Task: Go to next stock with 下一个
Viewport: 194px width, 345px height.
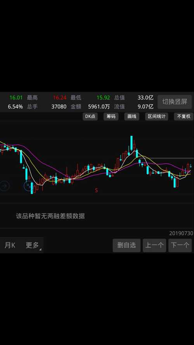Action: coord(180,245)
